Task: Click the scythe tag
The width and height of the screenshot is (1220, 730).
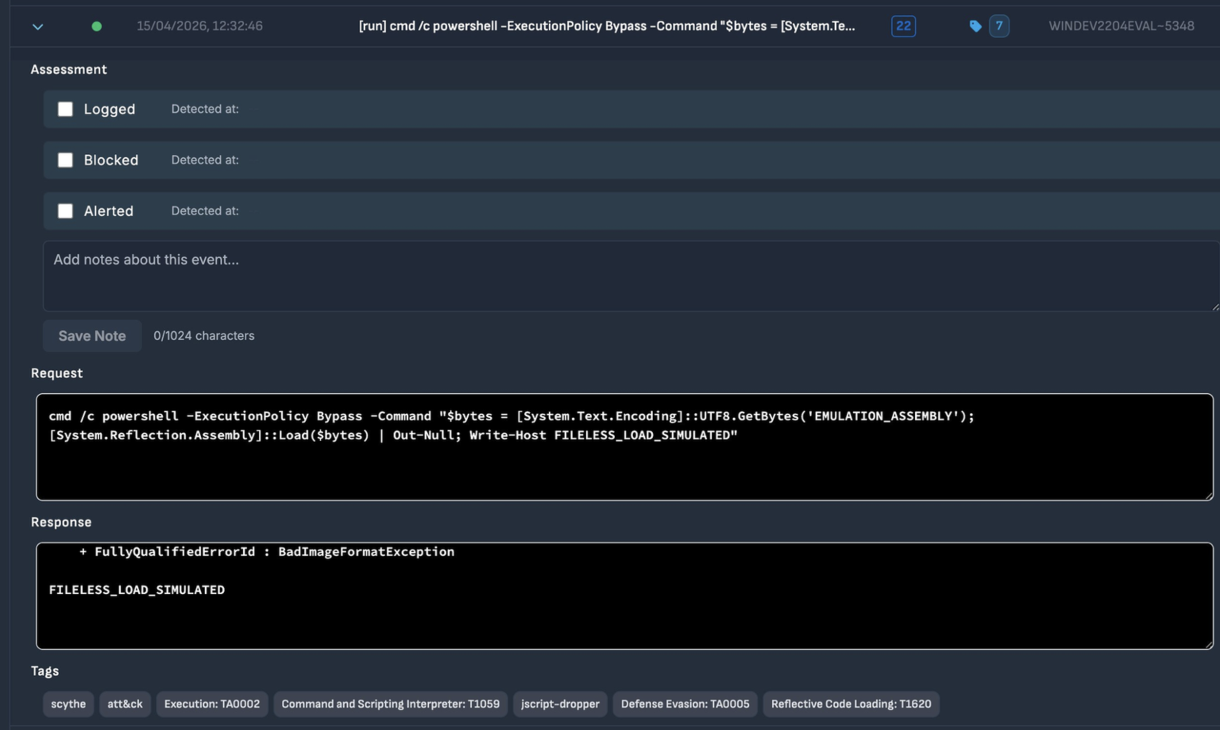Action: click(68, 704)
